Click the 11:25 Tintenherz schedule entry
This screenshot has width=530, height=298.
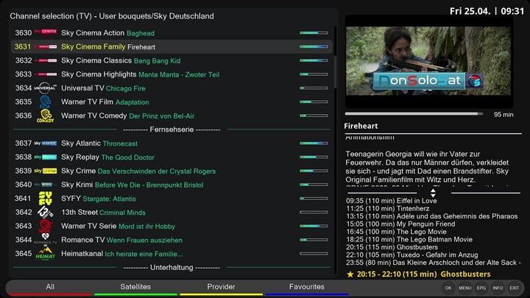point(388,208)
